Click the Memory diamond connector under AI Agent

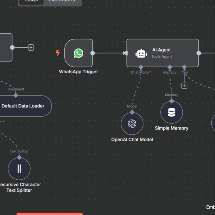click(x=170, y=67)
